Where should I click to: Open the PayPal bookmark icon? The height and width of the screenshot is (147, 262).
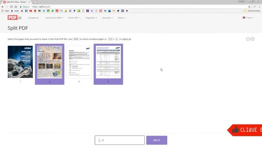75,11
